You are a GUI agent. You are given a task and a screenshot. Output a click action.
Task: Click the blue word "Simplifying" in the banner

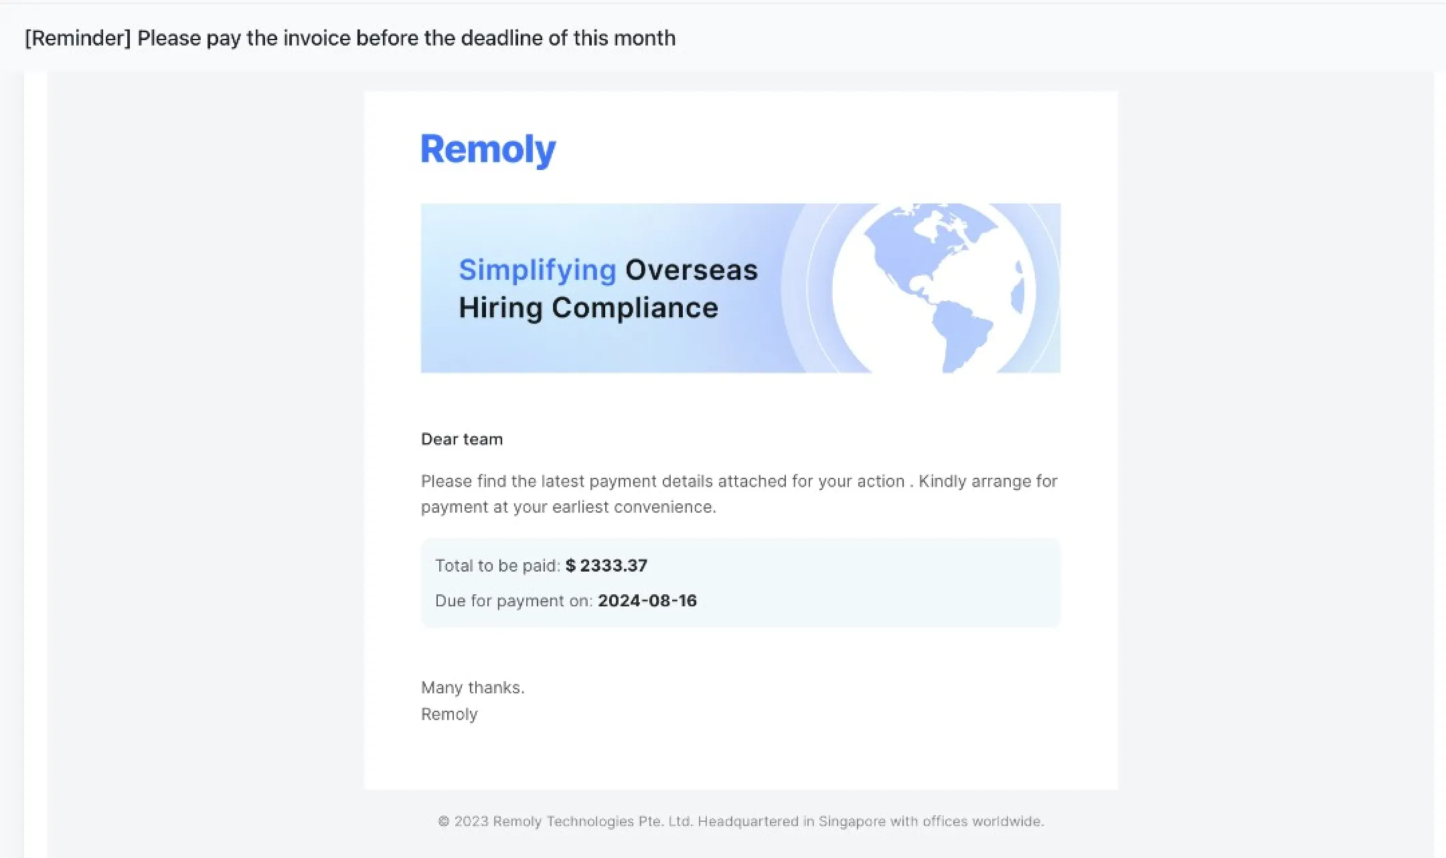click(x=538, y=270)
